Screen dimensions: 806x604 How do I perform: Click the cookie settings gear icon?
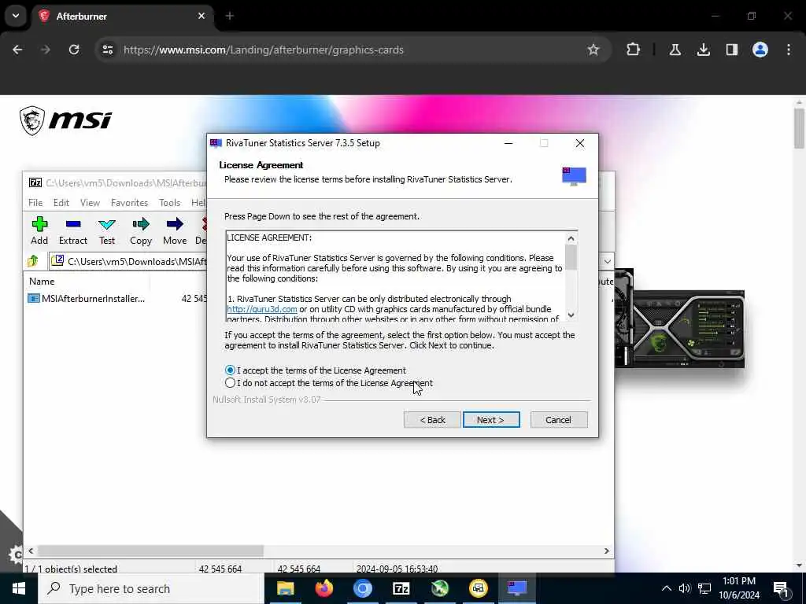[14, 554]
